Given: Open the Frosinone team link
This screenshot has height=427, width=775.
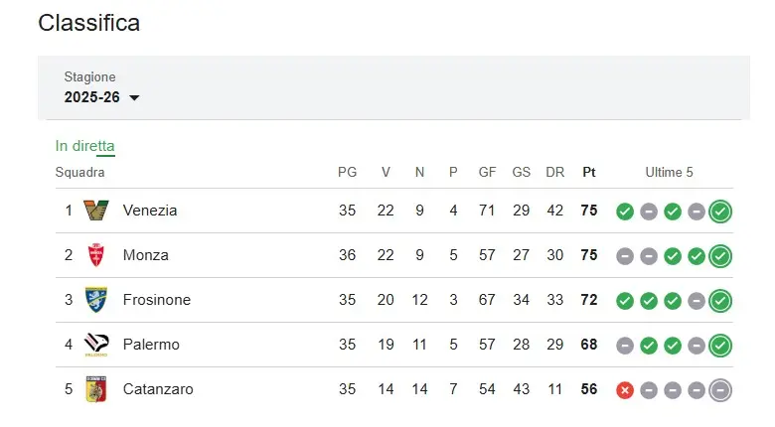Looking at the screenshot, I should pyautogui.click(x=156, y=300).
